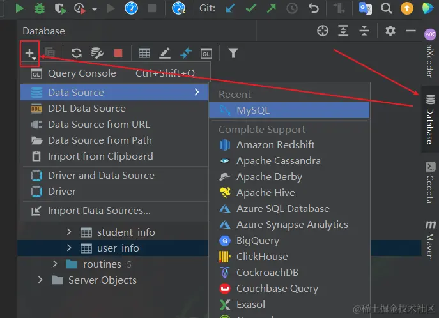439x318 pixels.
Task: Click the filter funnel icon
Action: click(x=233, y=53)
